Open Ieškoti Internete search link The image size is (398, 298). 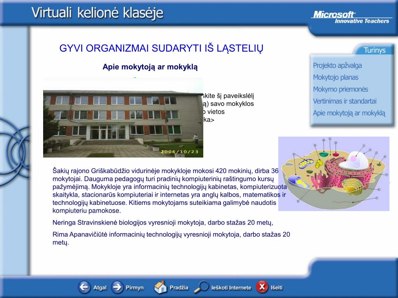[231, 288]
